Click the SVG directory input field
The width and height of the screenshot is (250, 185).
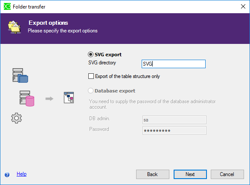click(174, 64)
